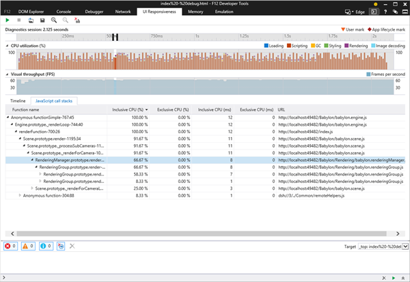This screenshot has width=410, height=282.
Task: Collapse renderFunction-700:26 node
Action: click(x=16, y=132)
